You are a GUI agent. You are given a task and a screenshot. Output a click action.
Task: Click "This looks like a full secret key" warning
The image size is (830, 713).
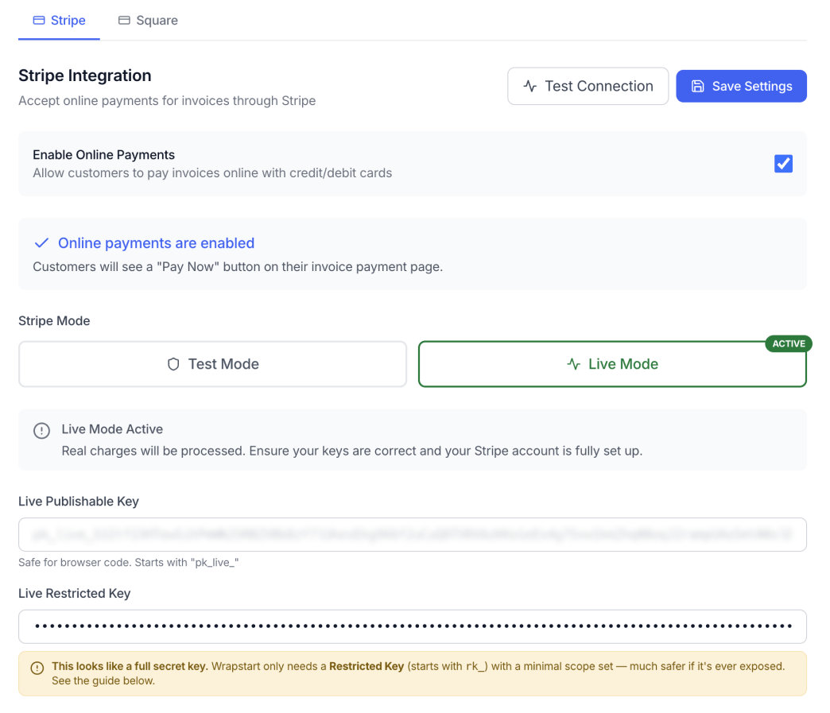pos(129,666)
